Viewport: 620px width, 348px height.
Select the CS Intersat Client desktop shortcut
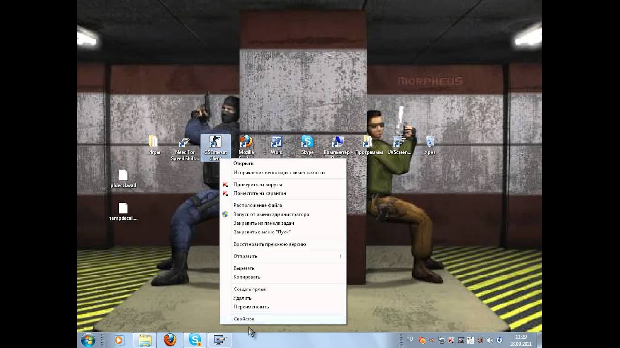[x=215, y=148]
